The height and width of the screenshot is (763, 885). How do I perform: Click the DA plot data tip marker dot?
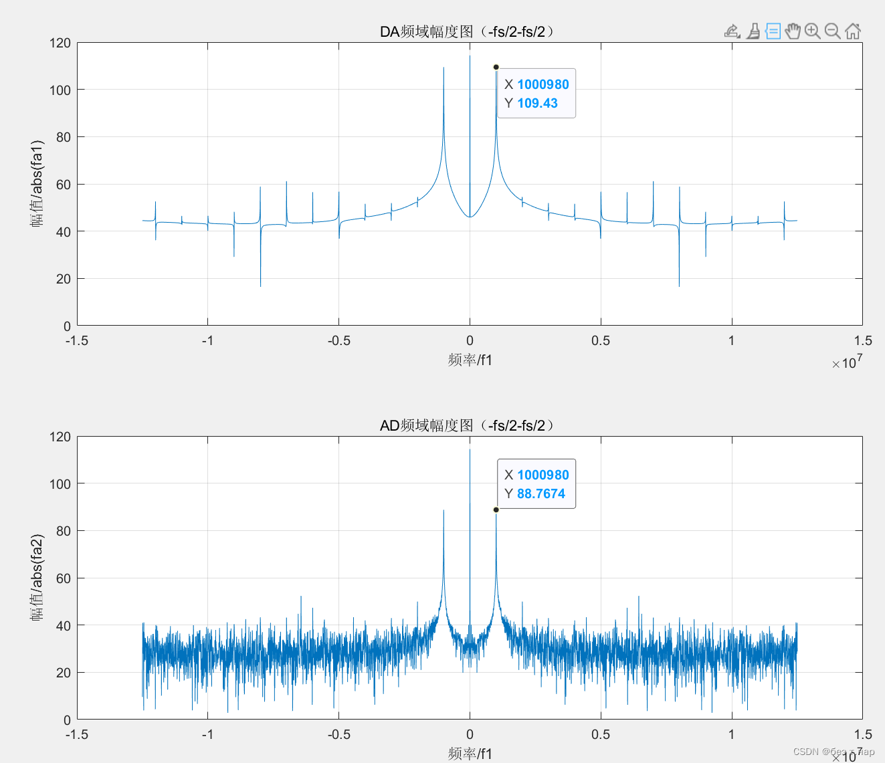click(496, 67)
